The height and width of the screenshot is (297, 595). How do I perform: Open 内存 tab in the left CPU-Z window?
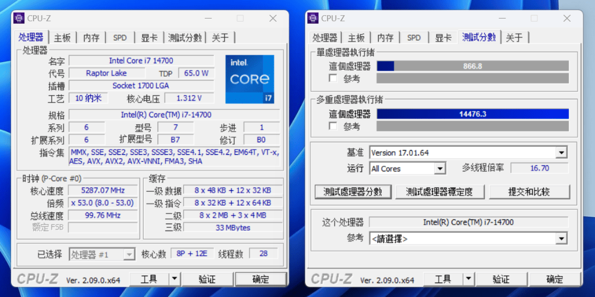click(91, 38)
